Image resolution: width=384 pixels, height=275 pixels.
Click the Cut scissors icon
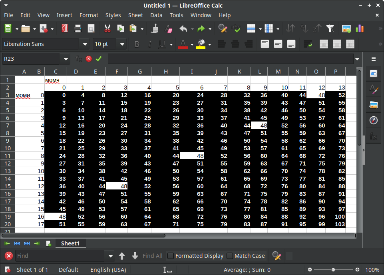107,29
